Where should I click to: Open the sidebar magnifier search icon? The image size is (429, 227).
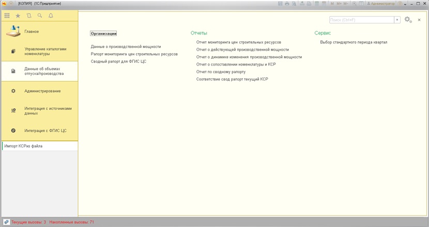[x=40, y=15]
